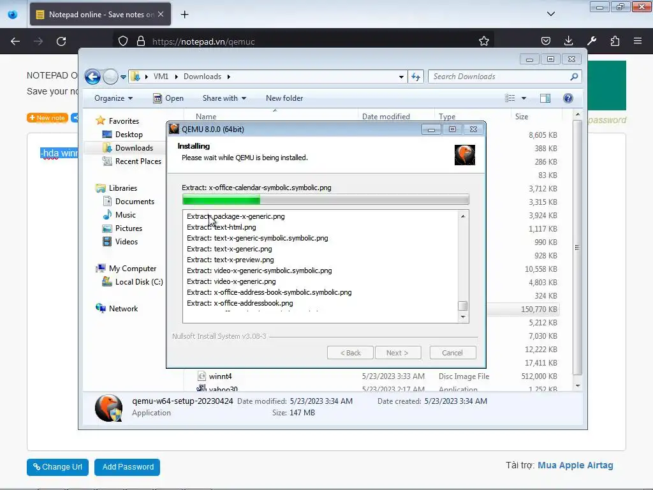Screen dimensions: 653x490
Task: Click browser reload icon
Action: (x=61, y=41)
